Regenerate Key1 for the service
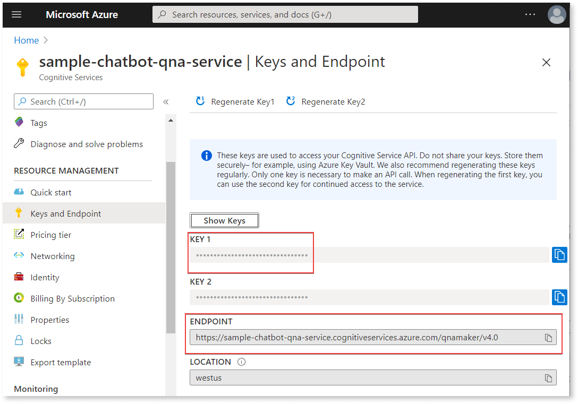The width and height of the screenshot is (578, 404). click(x=234, y=101)
